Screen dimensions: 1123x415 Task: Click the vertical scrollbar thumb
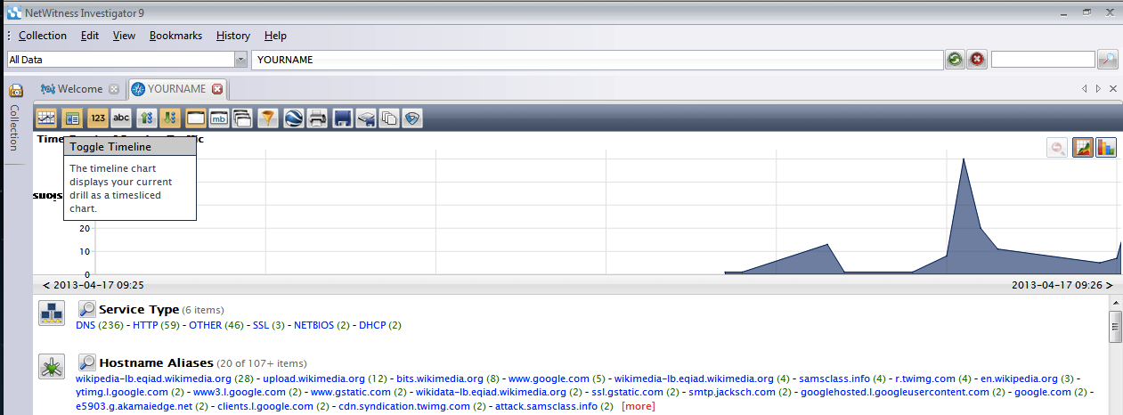click(x=1115, y=327)
